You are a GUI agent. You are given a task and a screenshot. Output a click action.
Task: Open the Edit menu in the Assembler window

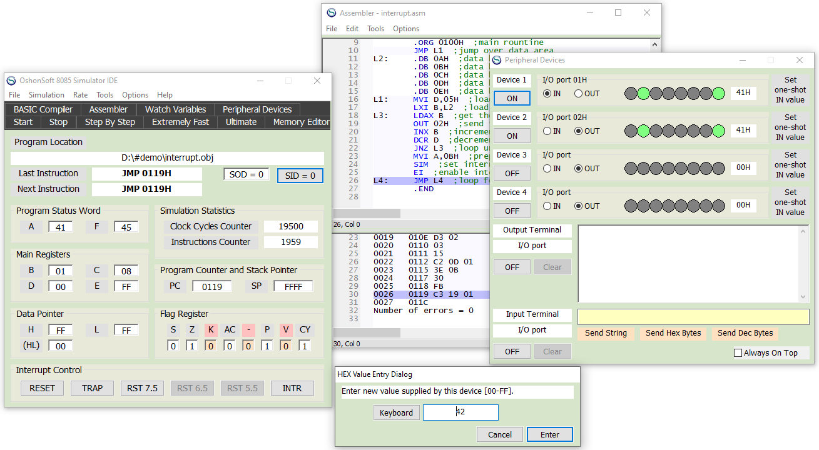pos(352,29)
